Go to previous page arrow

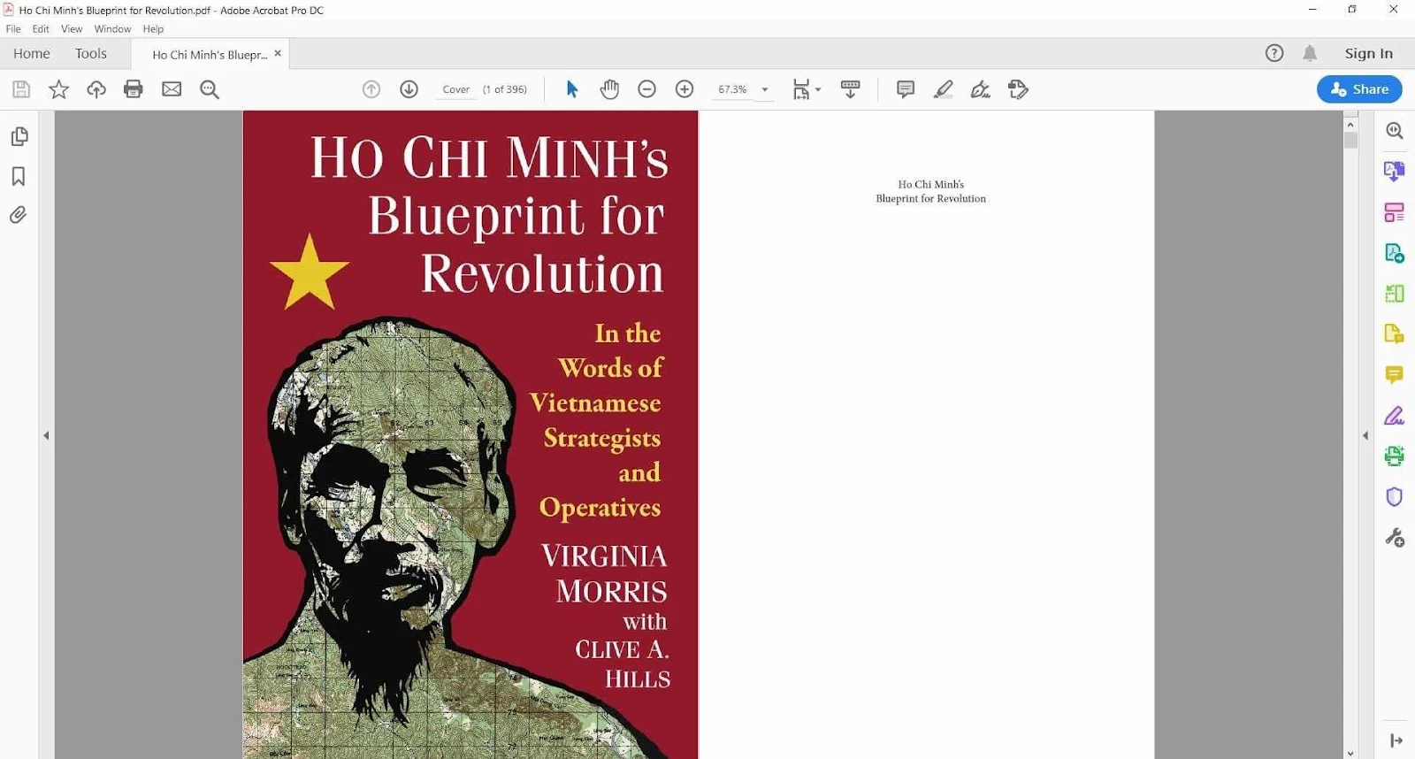point(371,89)
